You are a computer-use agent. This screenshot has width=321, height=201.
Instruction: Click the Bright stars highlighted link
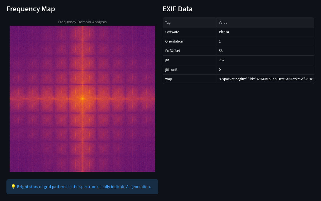pyautogui.click(x=27, y=186)
